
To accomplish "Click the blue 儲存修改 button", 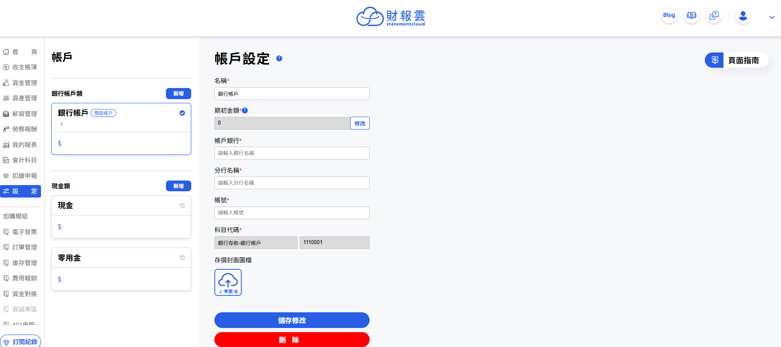I will click(292, 320).
